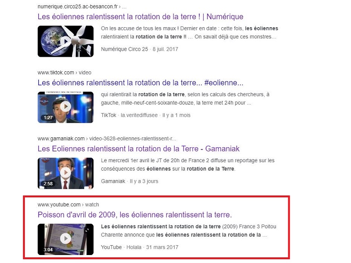Click the Numérique Circo 25 source label
The height and width of the screenshot is (263, 351).
124,49
